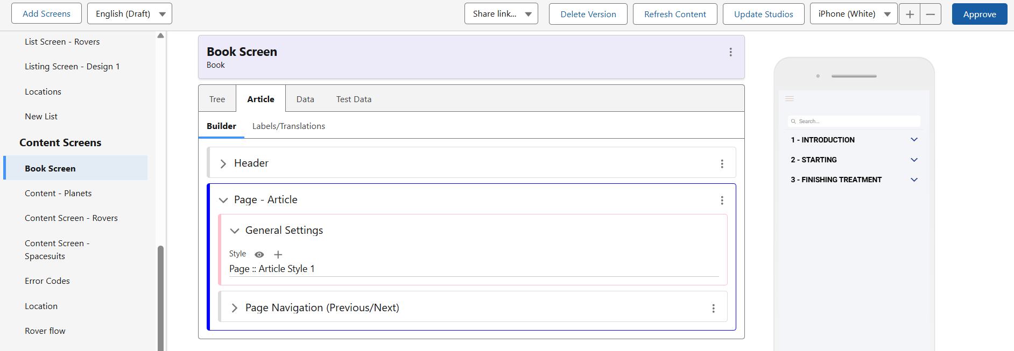
Task: Open Page - Article options menu
Action: pyautogui.click(x=722, y=200)
